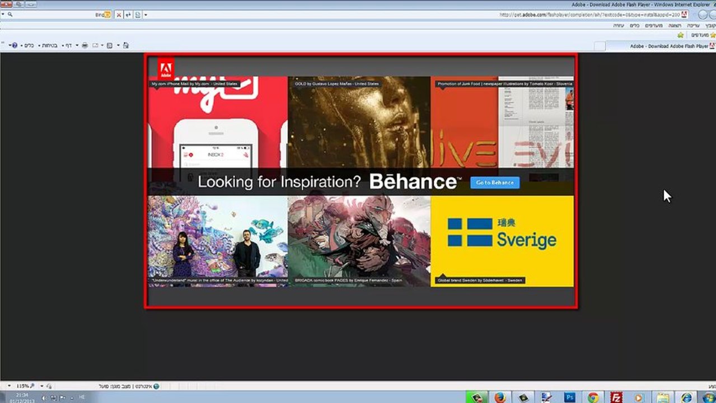716x403 pixels.
Task: Open the כלים (Tools) menu in menu bar
Action: 635,26
